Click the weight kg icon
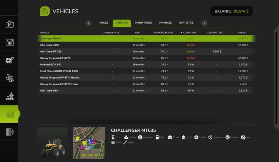The height and width of the screenshot is (162, 279). 183,137
